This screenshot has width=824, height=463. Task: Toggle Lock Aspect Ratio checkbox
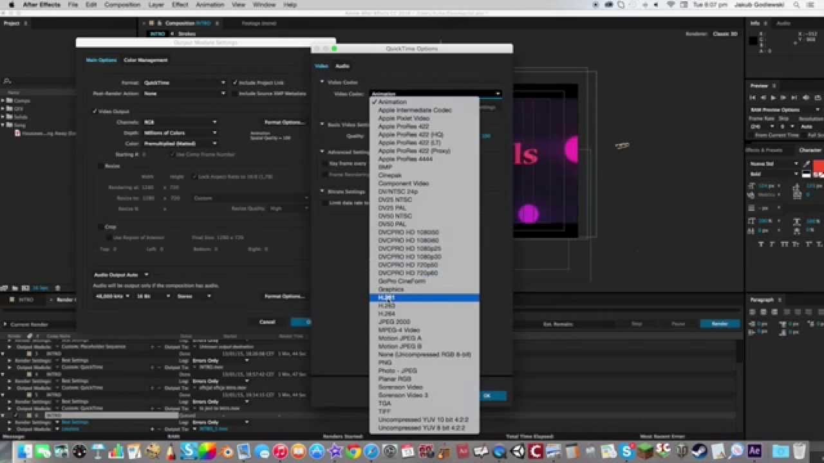[195, 177]
